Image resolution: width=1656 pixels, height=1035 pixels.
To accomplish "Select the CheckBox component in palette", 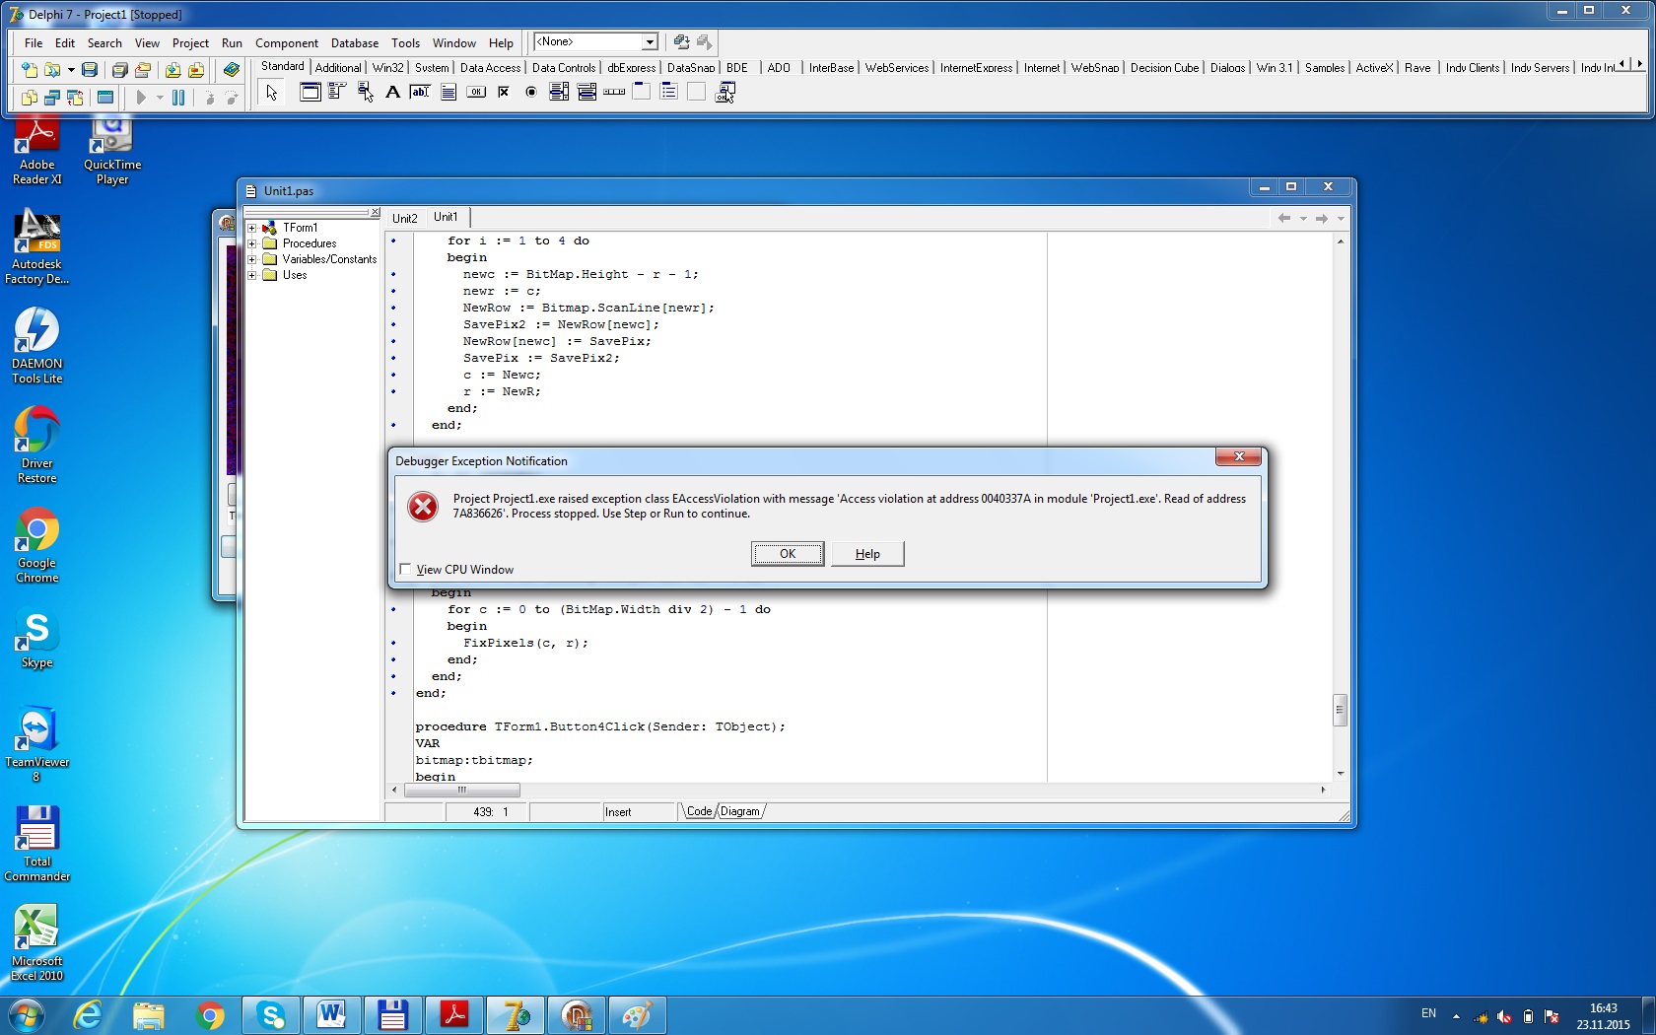I will click(504, 93).
